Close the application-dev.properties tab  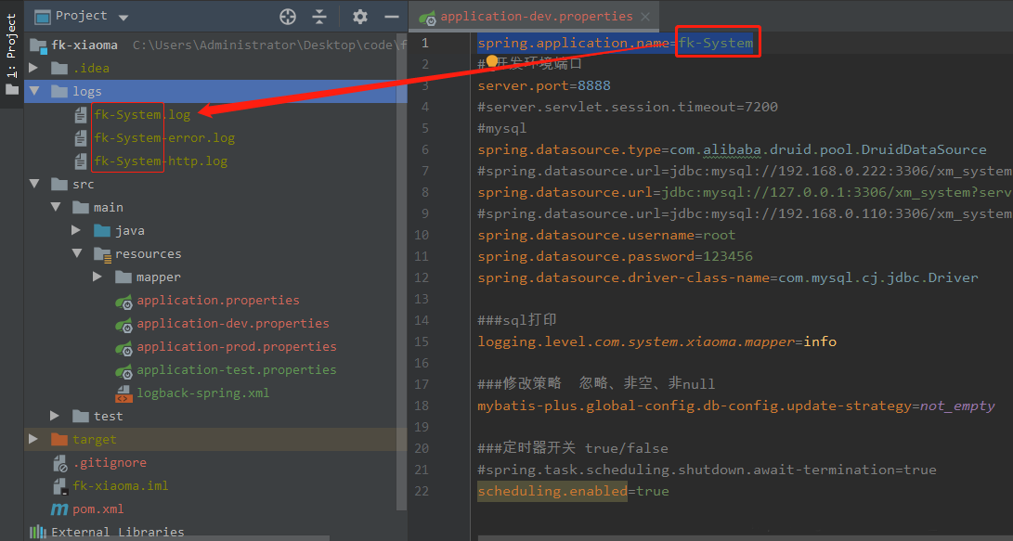point(643,17)
